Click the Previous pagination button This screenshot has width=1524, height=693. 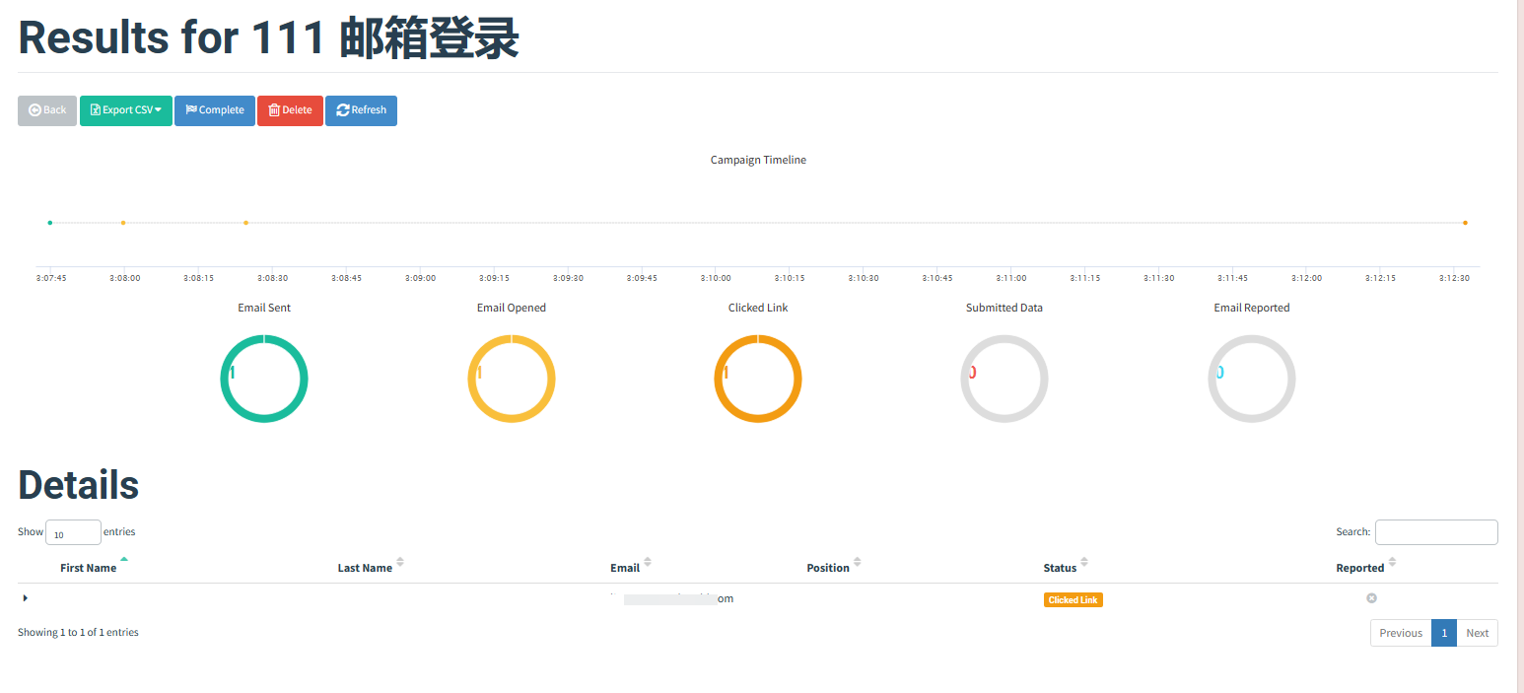pos(1400,632)
